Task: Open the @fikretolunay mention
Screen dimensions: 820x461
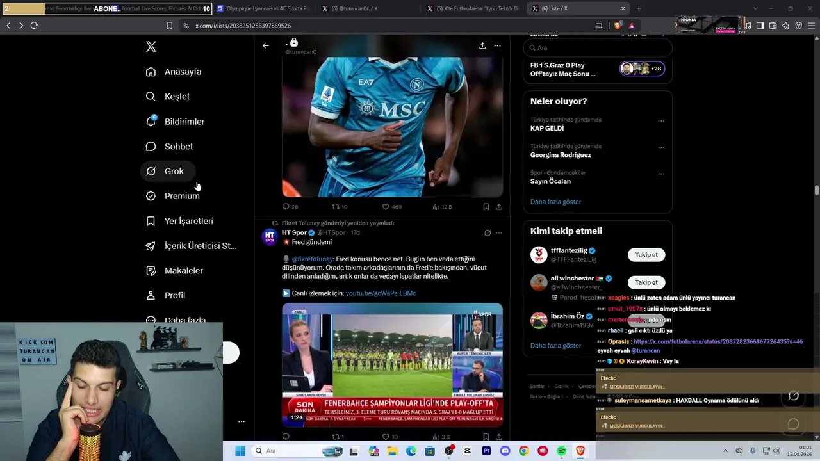Action: pyautogui.click(x=312, y=259)
